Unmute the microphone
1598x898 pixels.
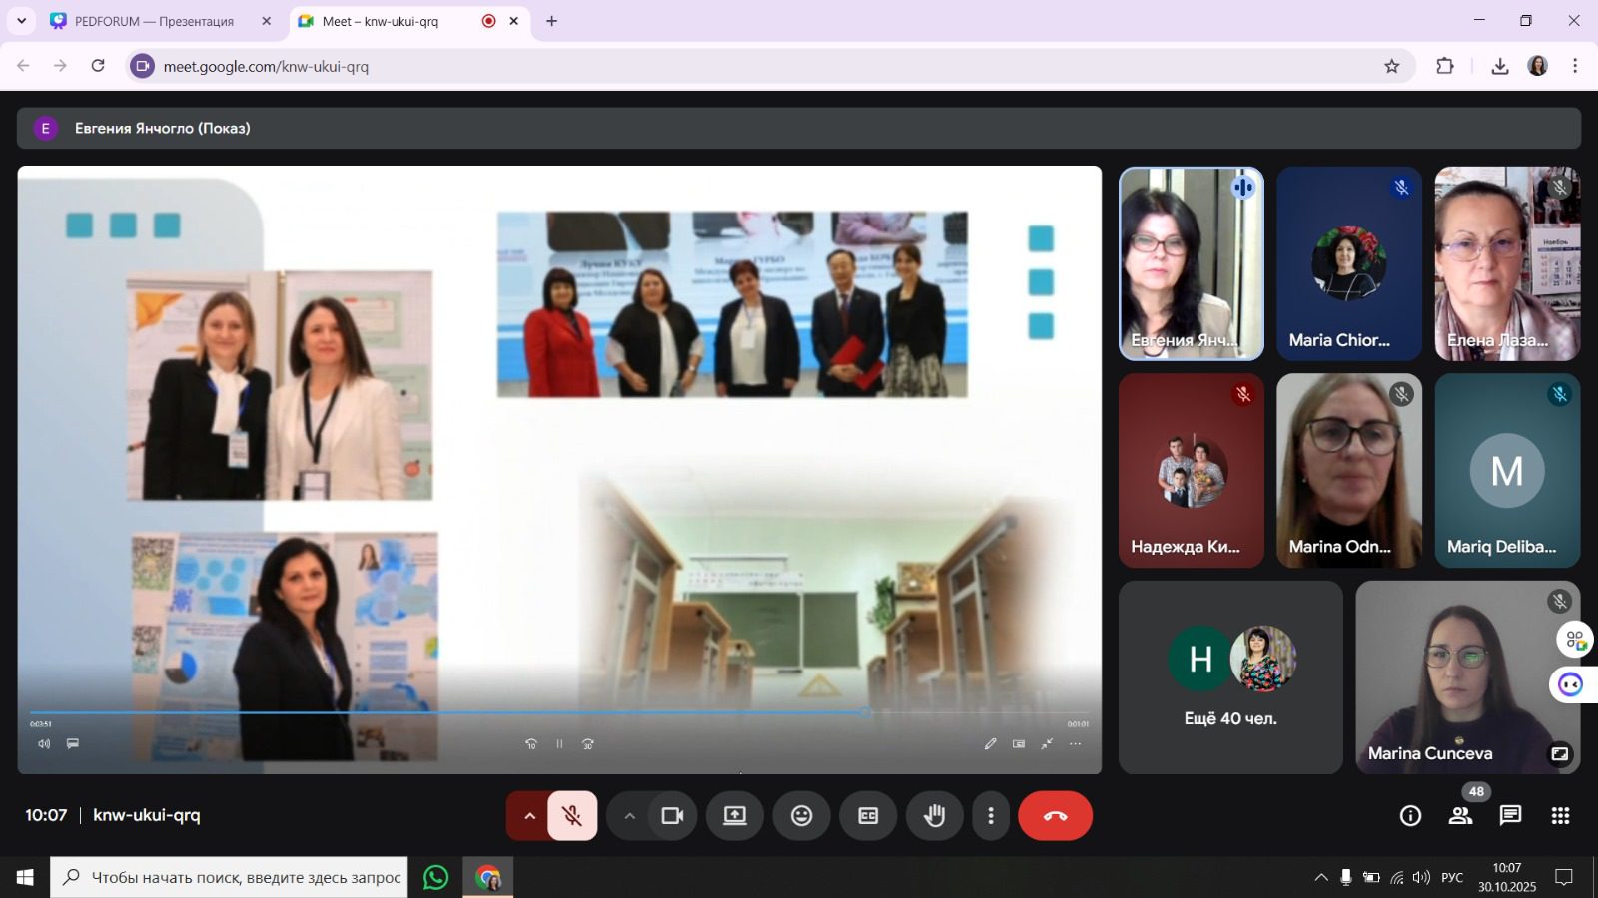(572, 816)
